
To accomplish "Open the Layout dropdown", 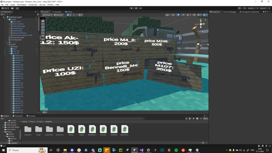I will [x=265, y=8].
